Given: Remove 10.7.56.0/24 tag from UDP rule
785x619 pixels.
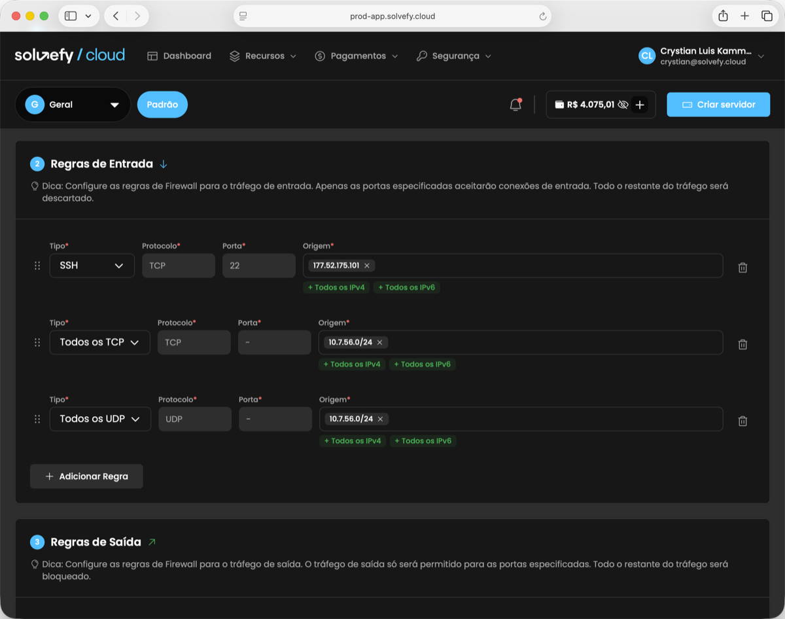Looking at the screenshot, I should click(x=380, y=419).
